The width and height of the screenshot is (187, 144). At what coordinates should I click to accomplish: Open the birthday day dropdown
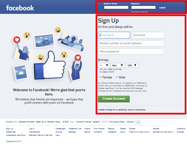tap(104, 65)
